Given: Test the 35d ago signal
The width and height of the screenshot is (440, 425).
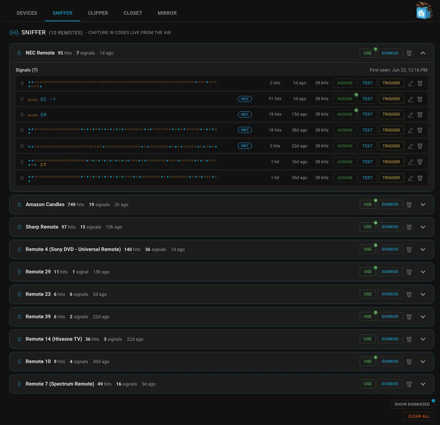Looking at the screenshot, I should (367, 178).
